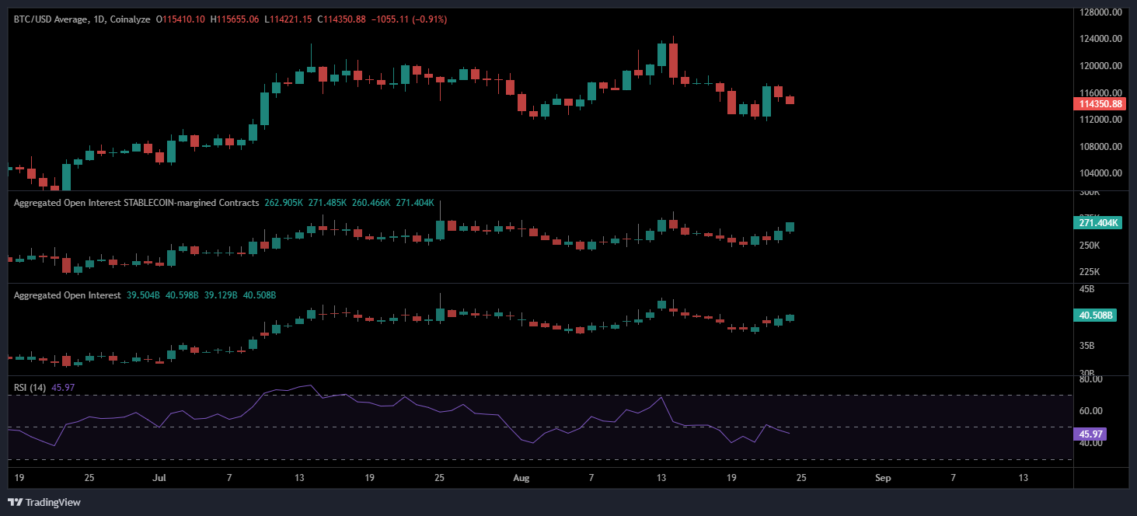1137x516 pixels.
Task: Click the 80.00 label on the RSI scale
Action: click(1091, 379)
